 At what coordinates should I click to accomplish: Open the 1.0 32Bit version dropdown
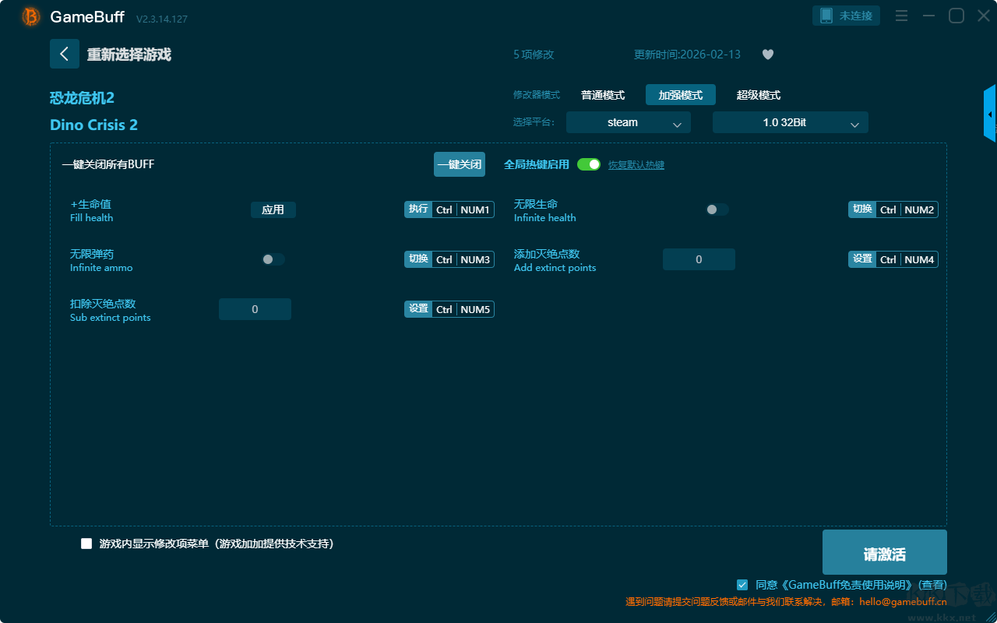click(790, 122)
